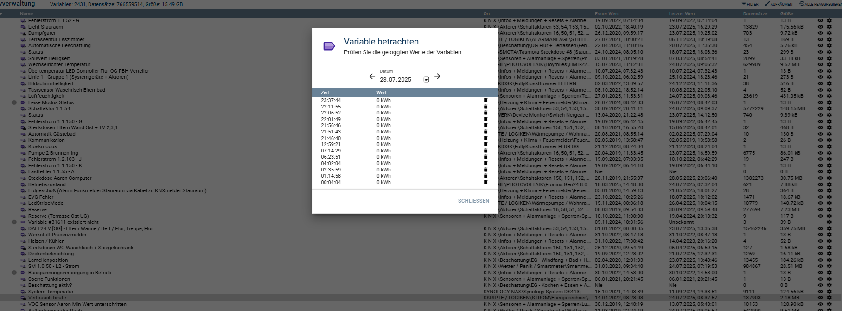Click gear icon for Verbrauch heute row
This screenshot has width=842, height=311.
(x=829, y=298)
